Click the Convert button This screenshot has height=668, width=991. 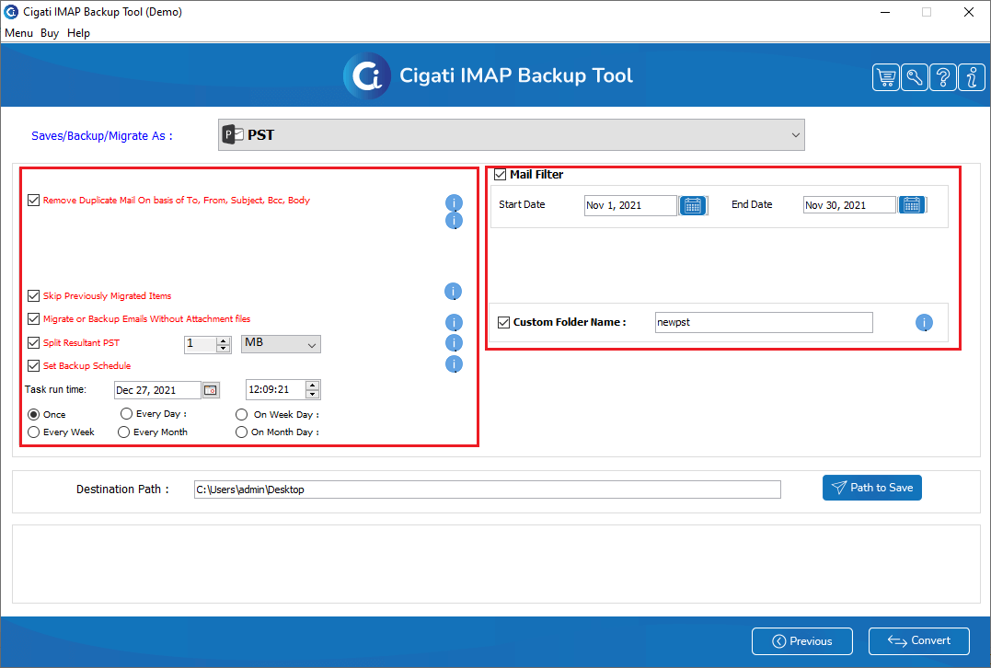pos(919,640)
